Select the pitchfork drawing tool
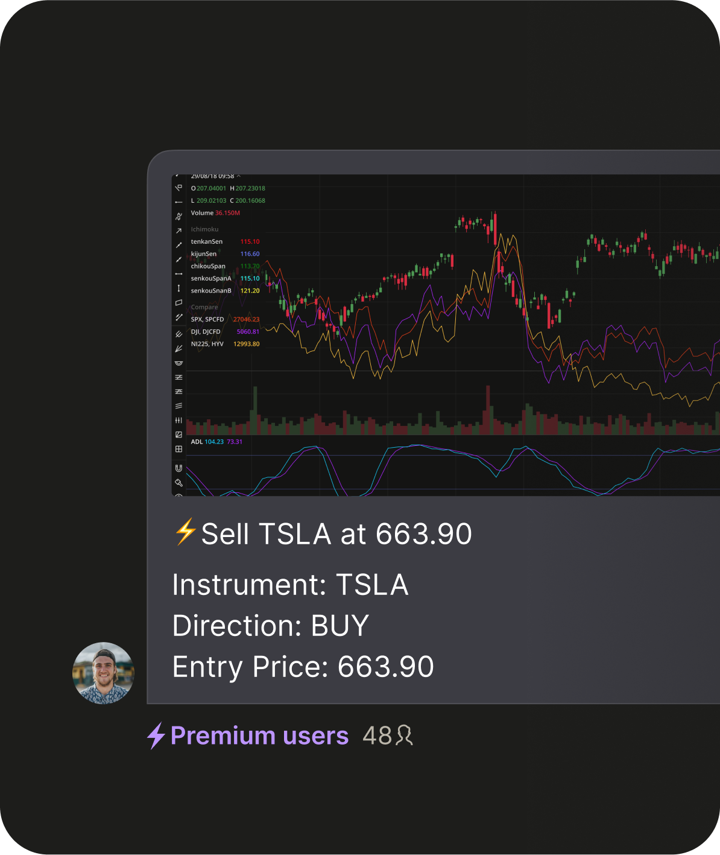Screen dimensions: 720x855 coord(178,334)
